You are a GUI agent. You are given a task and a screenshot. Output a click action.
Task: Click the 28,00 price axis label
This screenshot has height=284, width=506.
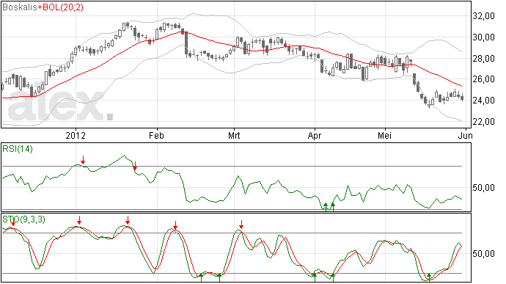[x=483, y=59]
